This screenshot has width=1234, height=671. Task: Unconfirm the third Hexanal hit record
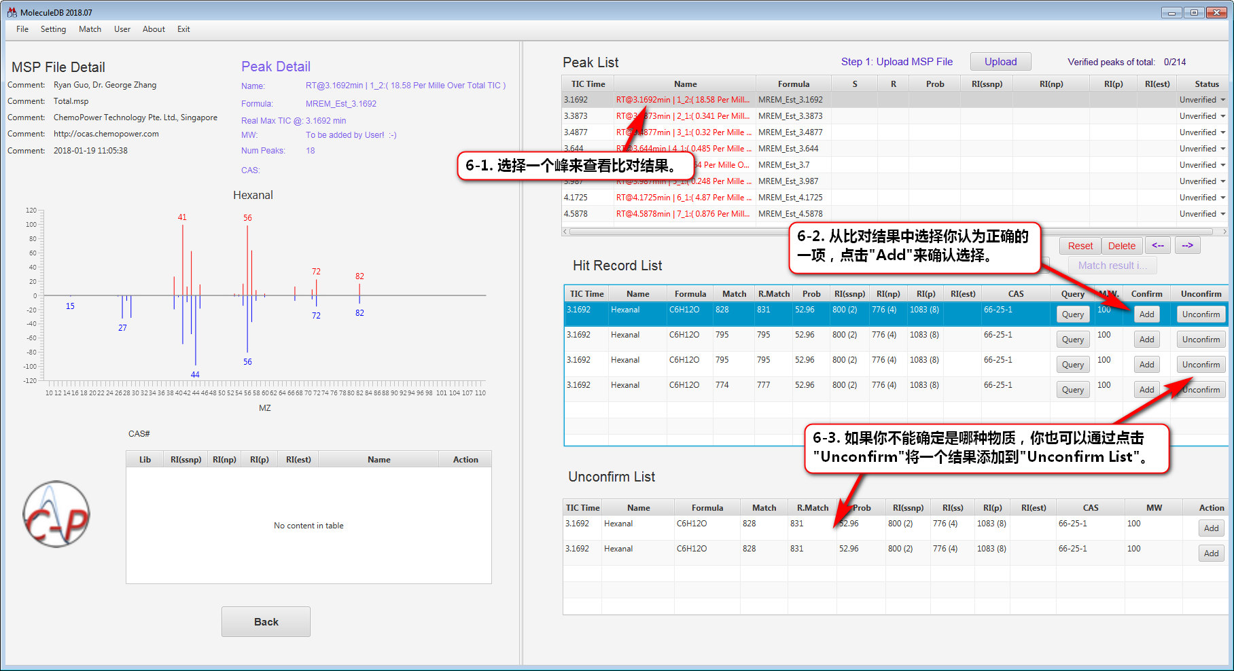[x=1200, y=365]
